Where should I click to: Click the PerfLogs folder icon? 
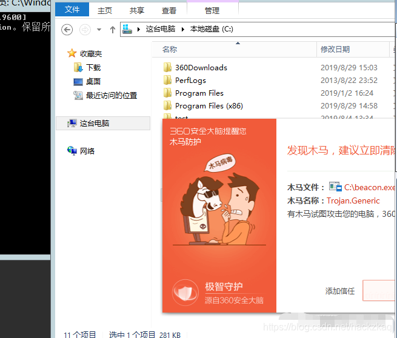(x=167, y=80)
